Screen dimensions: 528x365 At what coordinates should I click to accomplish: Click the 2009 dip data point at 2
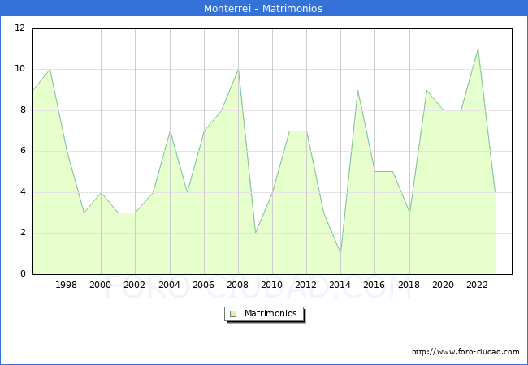click(x=255, y=233)
